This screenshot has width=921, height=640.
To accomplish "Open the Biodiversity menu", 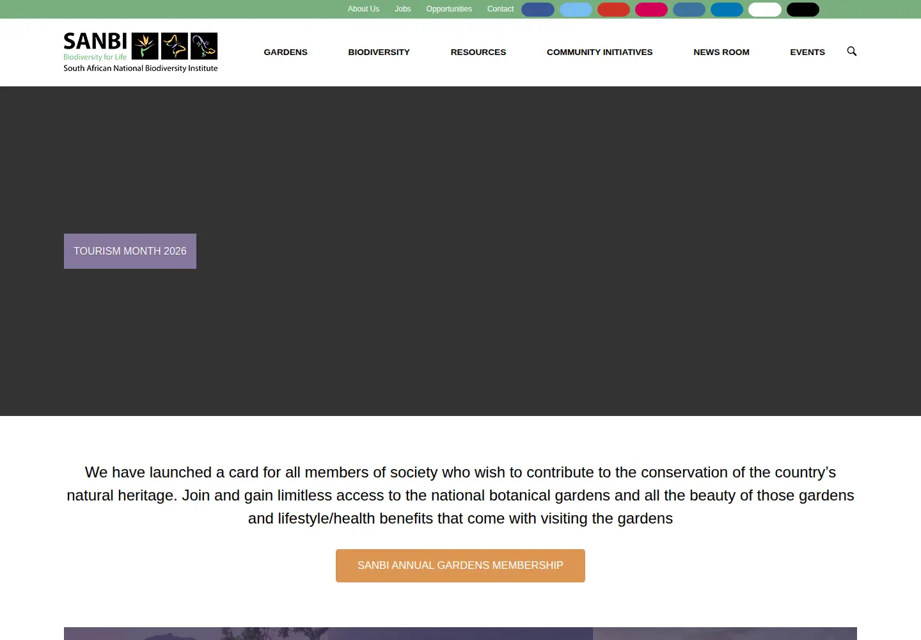I will click(379, 52).
